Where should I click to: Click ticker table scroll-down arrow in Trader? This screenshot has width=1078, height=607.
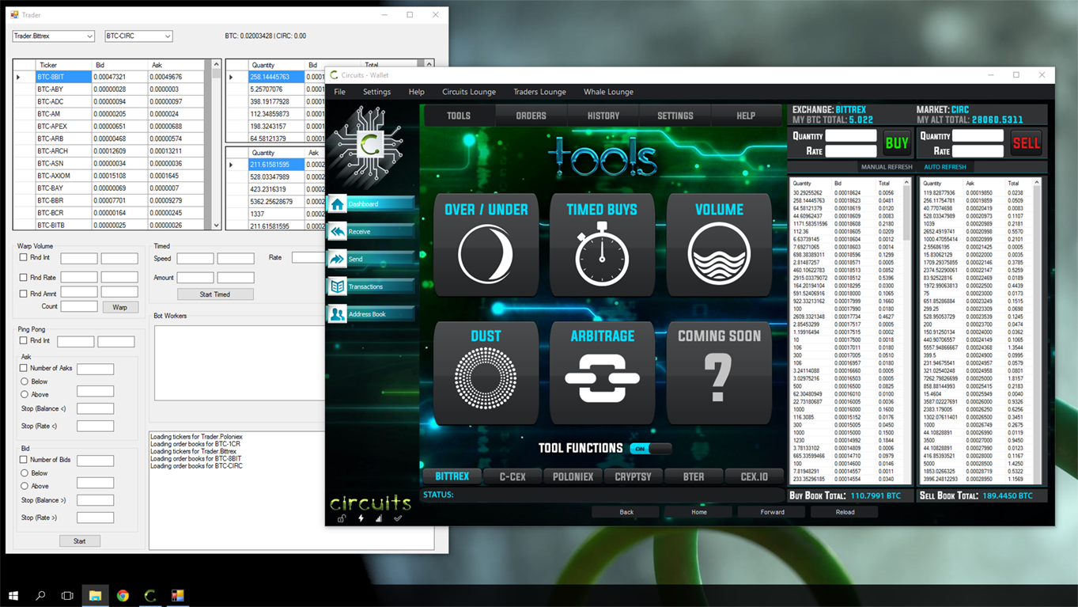click(x=217, y=226)
